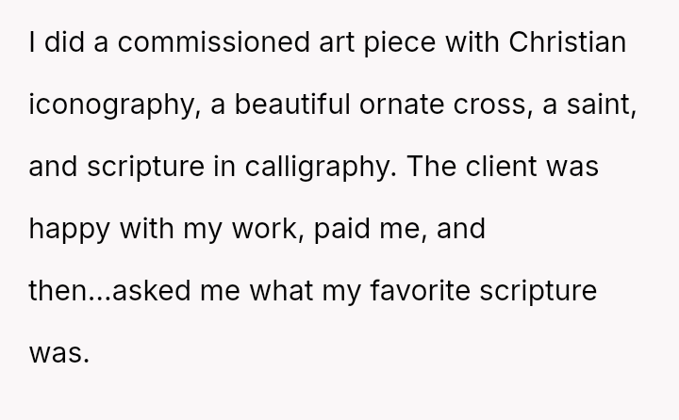Click on the word "client"

click(x=501, y=167)
